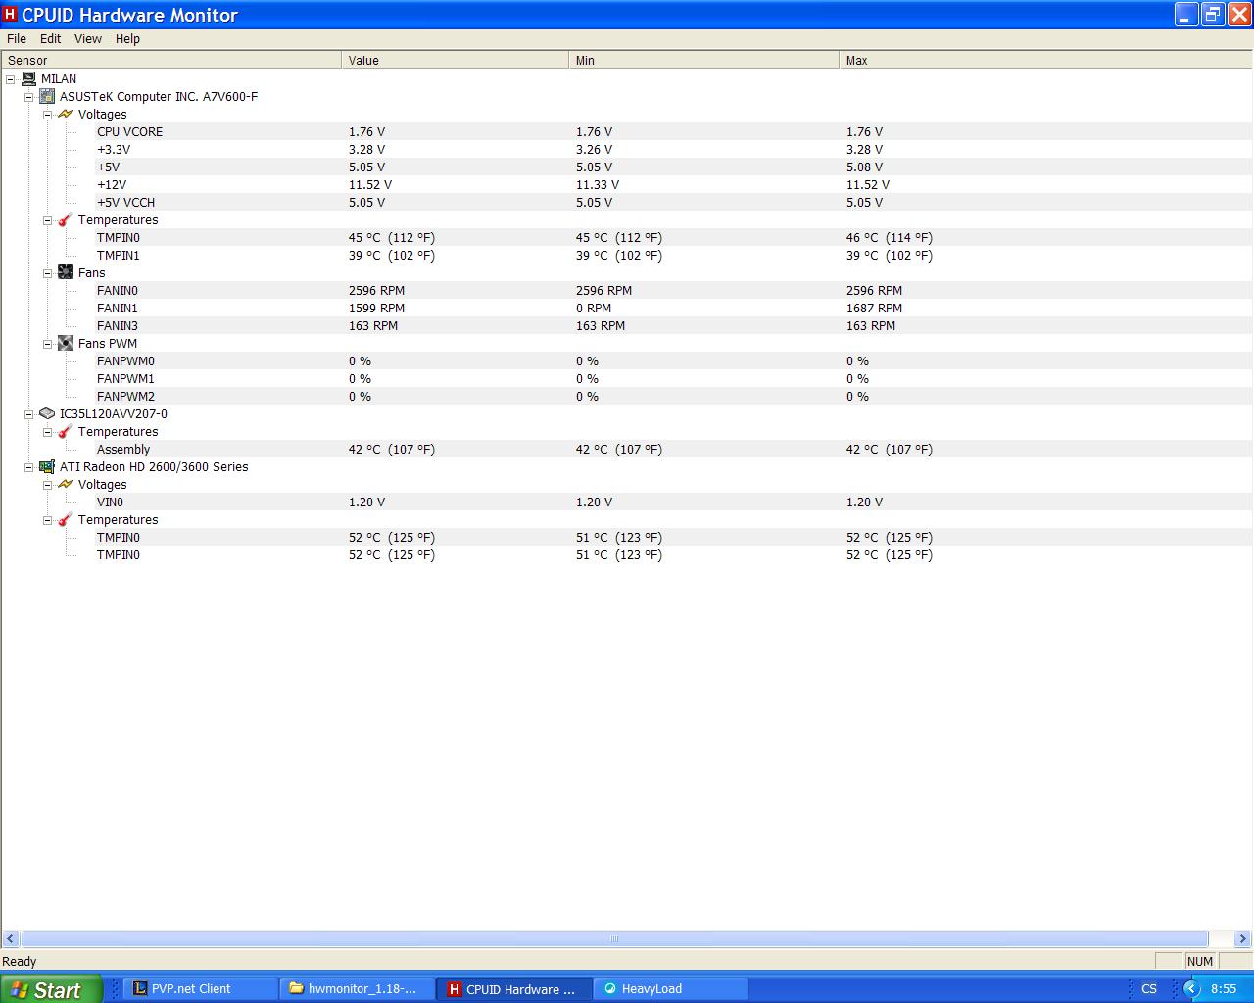This screenshot has width=1254, height=1003.
Task: Switch to hwmonitor_1.18 folder taskbar button
Action: 358,989
